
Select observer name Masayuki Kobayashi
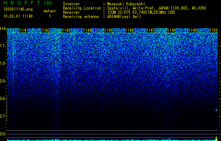pyautogui.click(x=126, y=4)
